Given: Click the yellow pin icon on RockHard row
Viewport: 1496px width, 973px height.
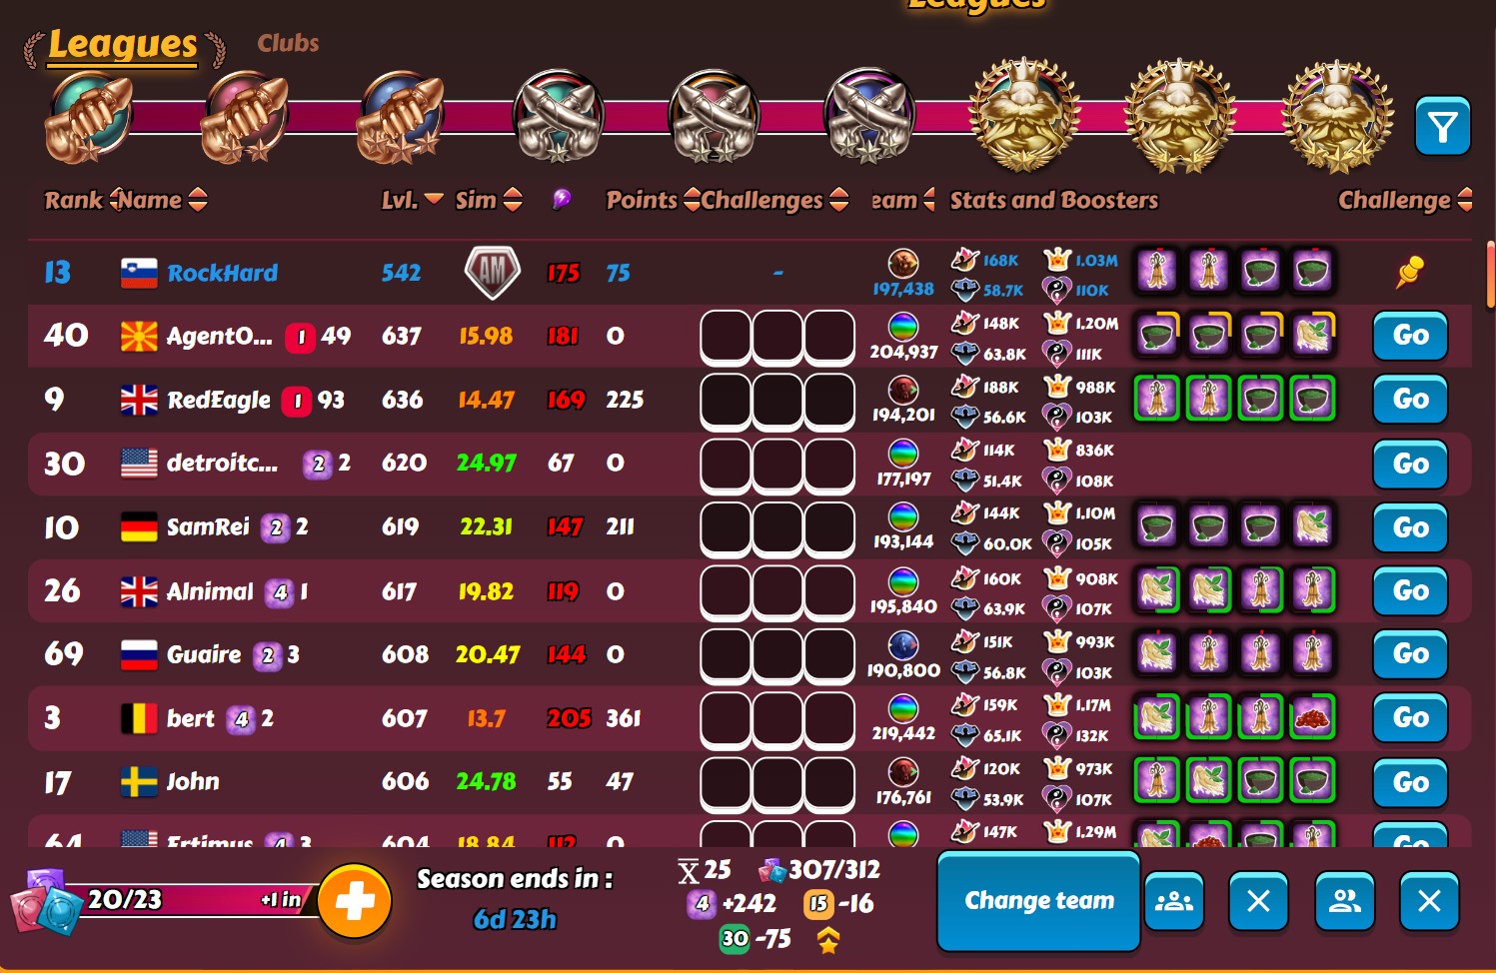Looking at the screenshot, I should coord(1409,272).
